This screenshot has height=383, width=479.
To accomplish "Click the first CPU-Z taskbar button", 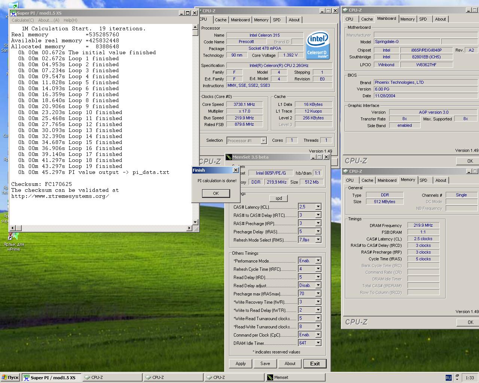I will tap(112, 377).
